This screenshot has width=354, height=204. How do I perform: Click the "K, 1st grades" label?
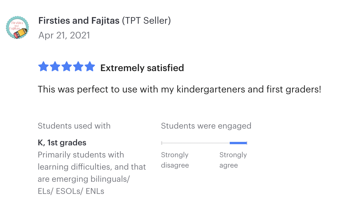pyautogui.click(x=62, y=142)
